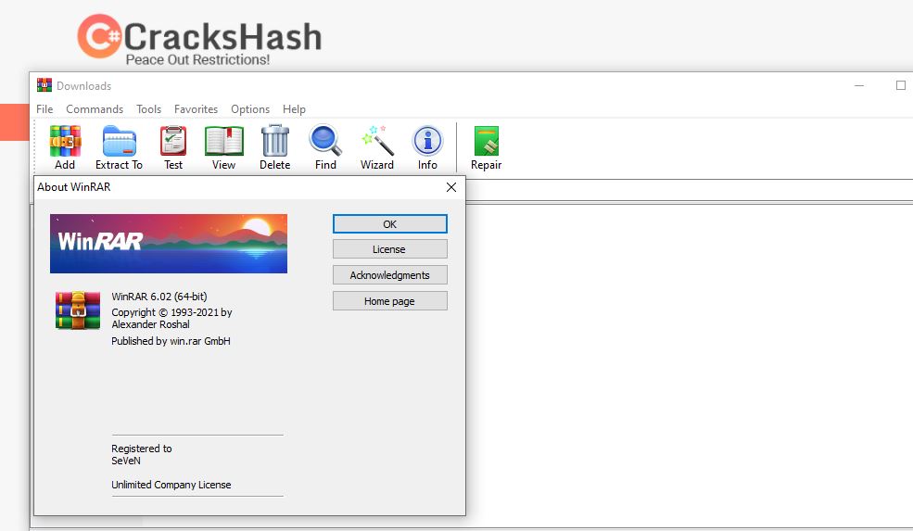Viewport: 913px width, 531px height.
Task: Open the View book icon
Action: pos(223,142)
